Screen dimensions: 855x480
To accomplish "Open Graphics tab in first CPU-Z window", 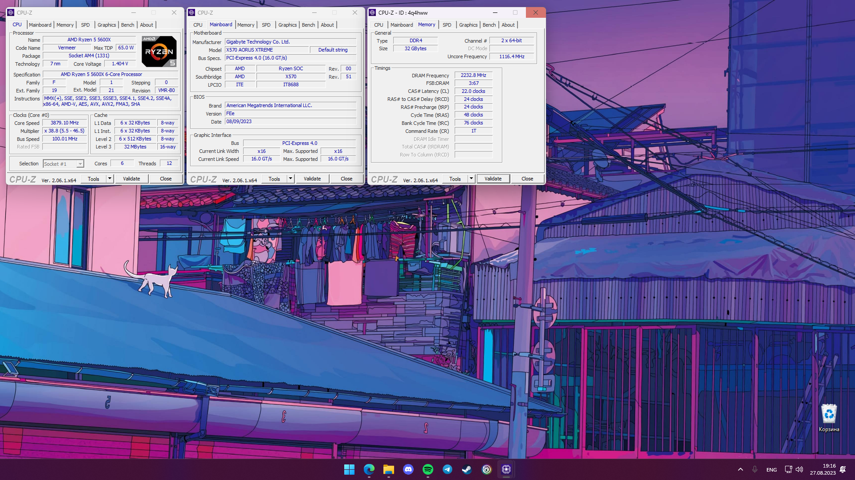I will pyautogui.click(x=107, y=25).
